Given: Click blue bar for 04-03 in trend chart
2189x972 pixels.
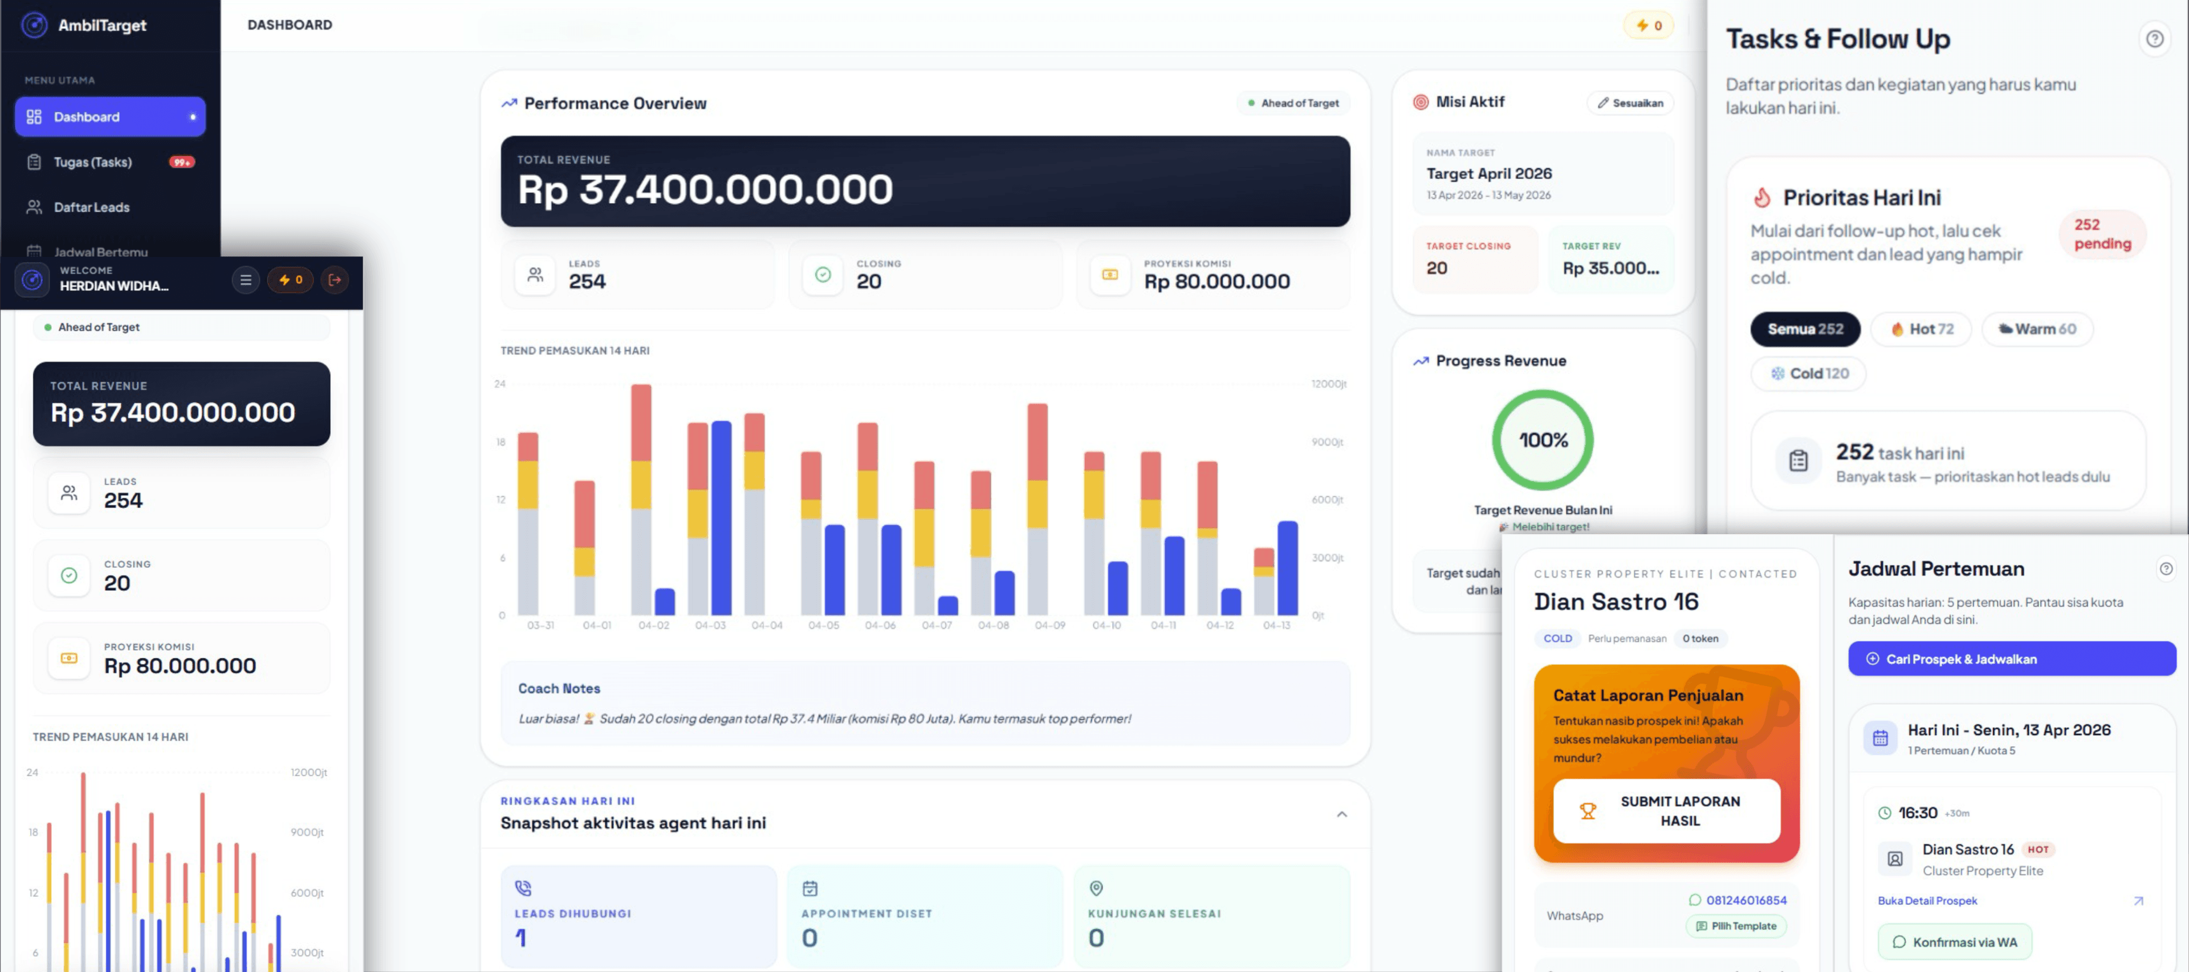Looking at the screenshot, I should pos(721,517).
